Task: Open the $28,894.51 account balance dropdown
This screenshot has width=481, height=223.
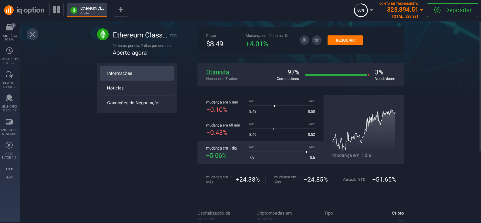Action: (x=405, y=10)
